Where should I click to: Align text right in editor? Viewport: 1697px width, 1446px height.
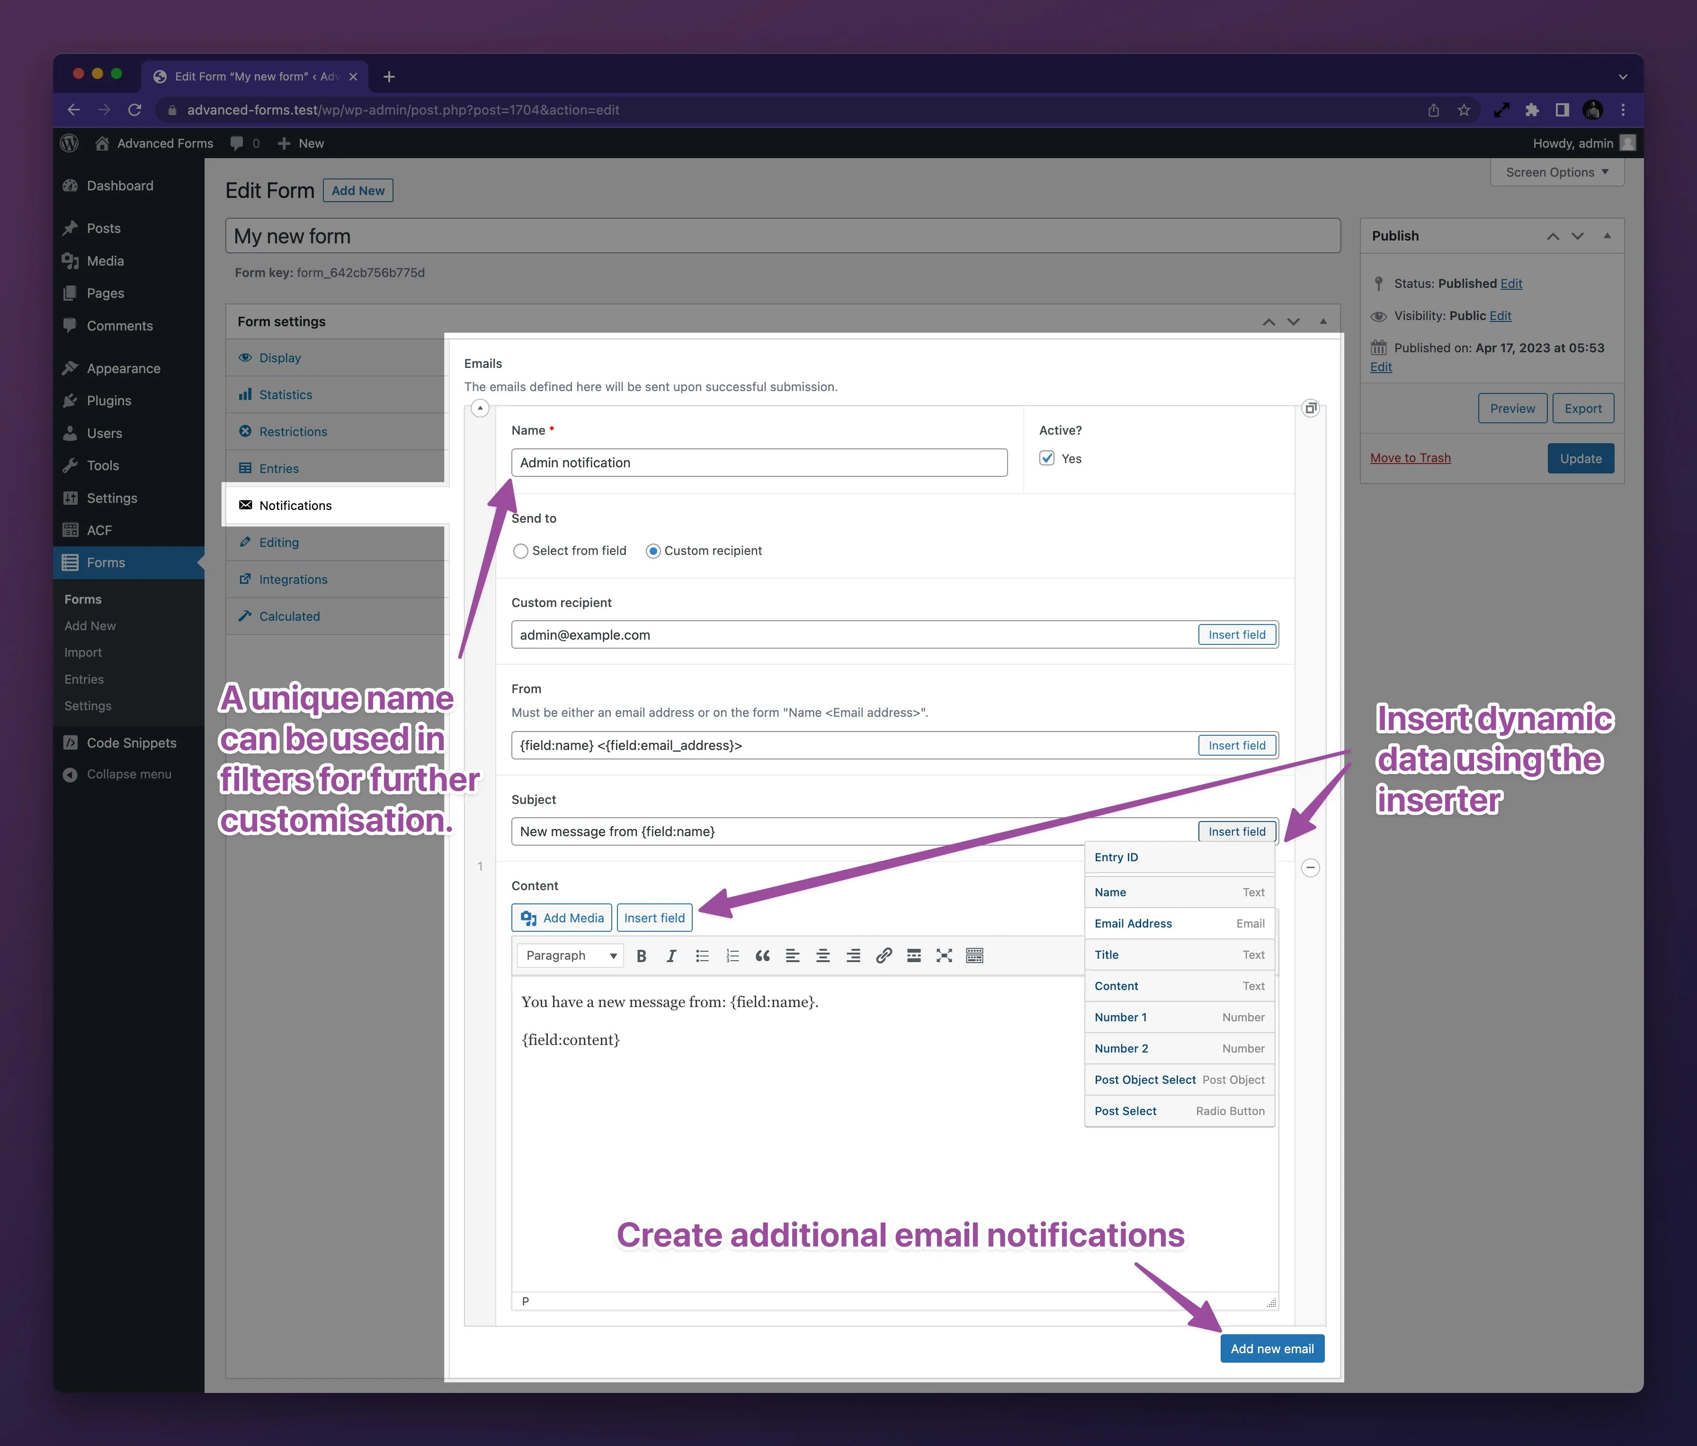point(853,955)
